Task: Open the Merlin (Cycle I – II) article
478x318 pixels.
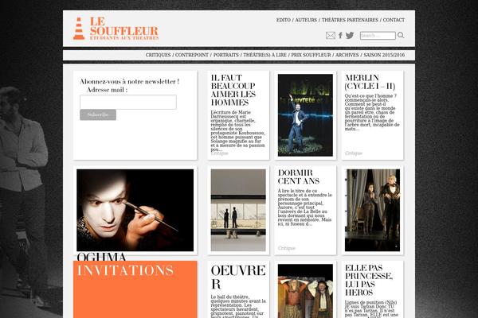Action: (x=370, y=82)
